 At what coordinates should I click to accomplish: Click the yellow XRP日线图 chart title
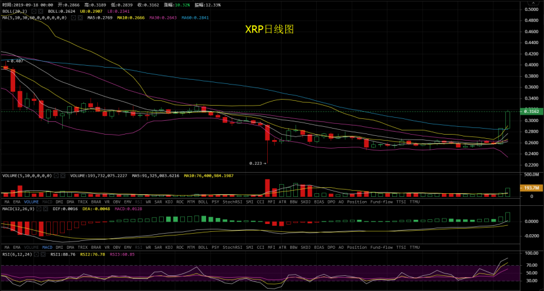pos(270,30)
